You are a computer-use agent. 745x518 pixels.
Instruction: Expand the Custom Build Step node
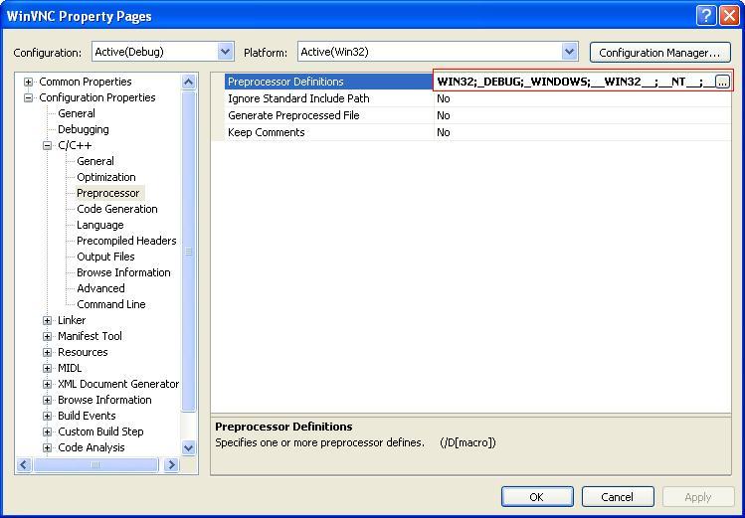tap(47, 432)
